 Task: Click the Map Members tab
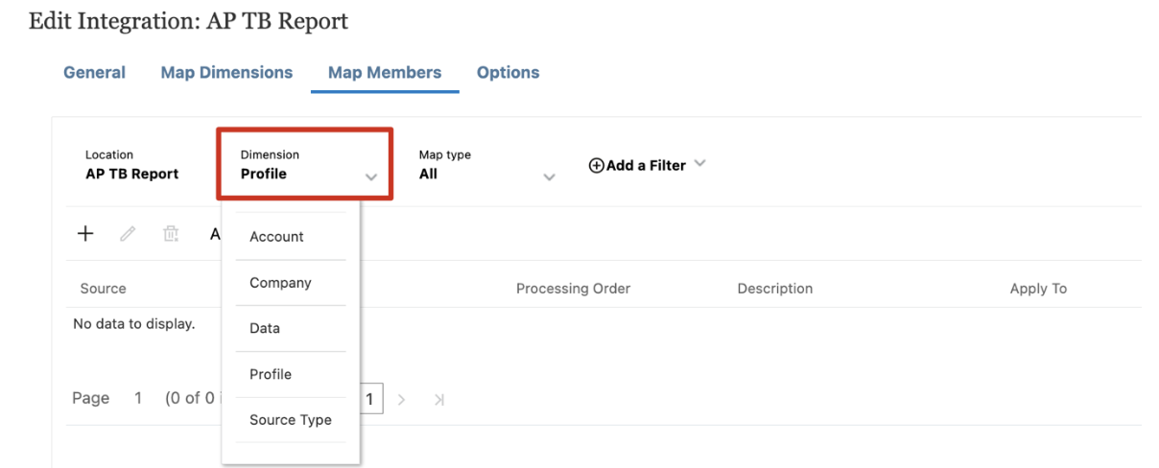tap(385, 72)
